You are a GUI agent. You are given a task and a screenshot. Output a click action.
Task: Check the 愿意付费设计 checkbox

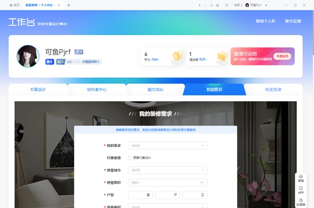tap(130, 158)
